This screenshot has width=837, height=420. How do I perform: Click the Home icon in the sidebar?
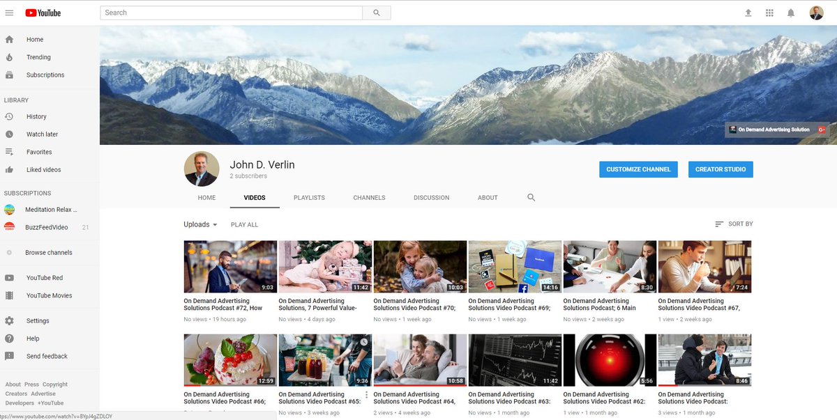[x=9, y=40]
